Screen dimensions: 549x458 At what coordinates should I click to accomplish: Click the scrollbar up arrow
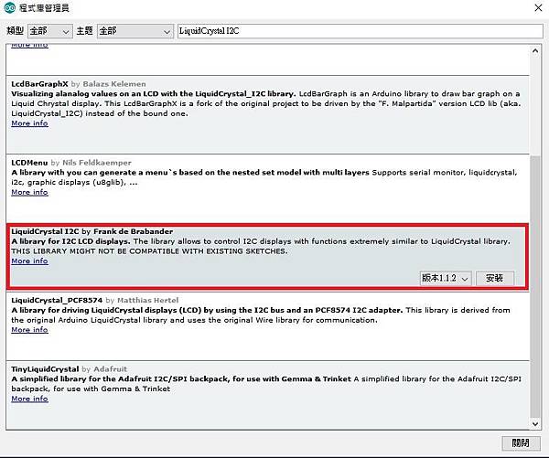coord(535,51)
